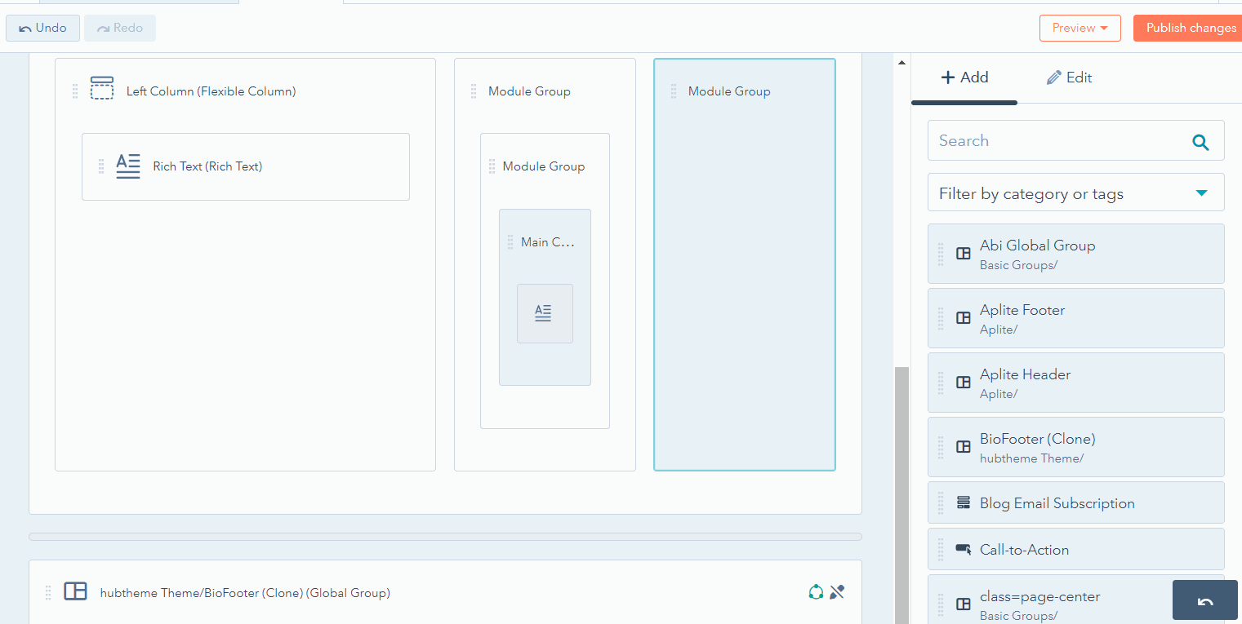This screenshot has height=624, width=1242.
Task: Click the Left Column flexible column icon
Action: point(102,88)
